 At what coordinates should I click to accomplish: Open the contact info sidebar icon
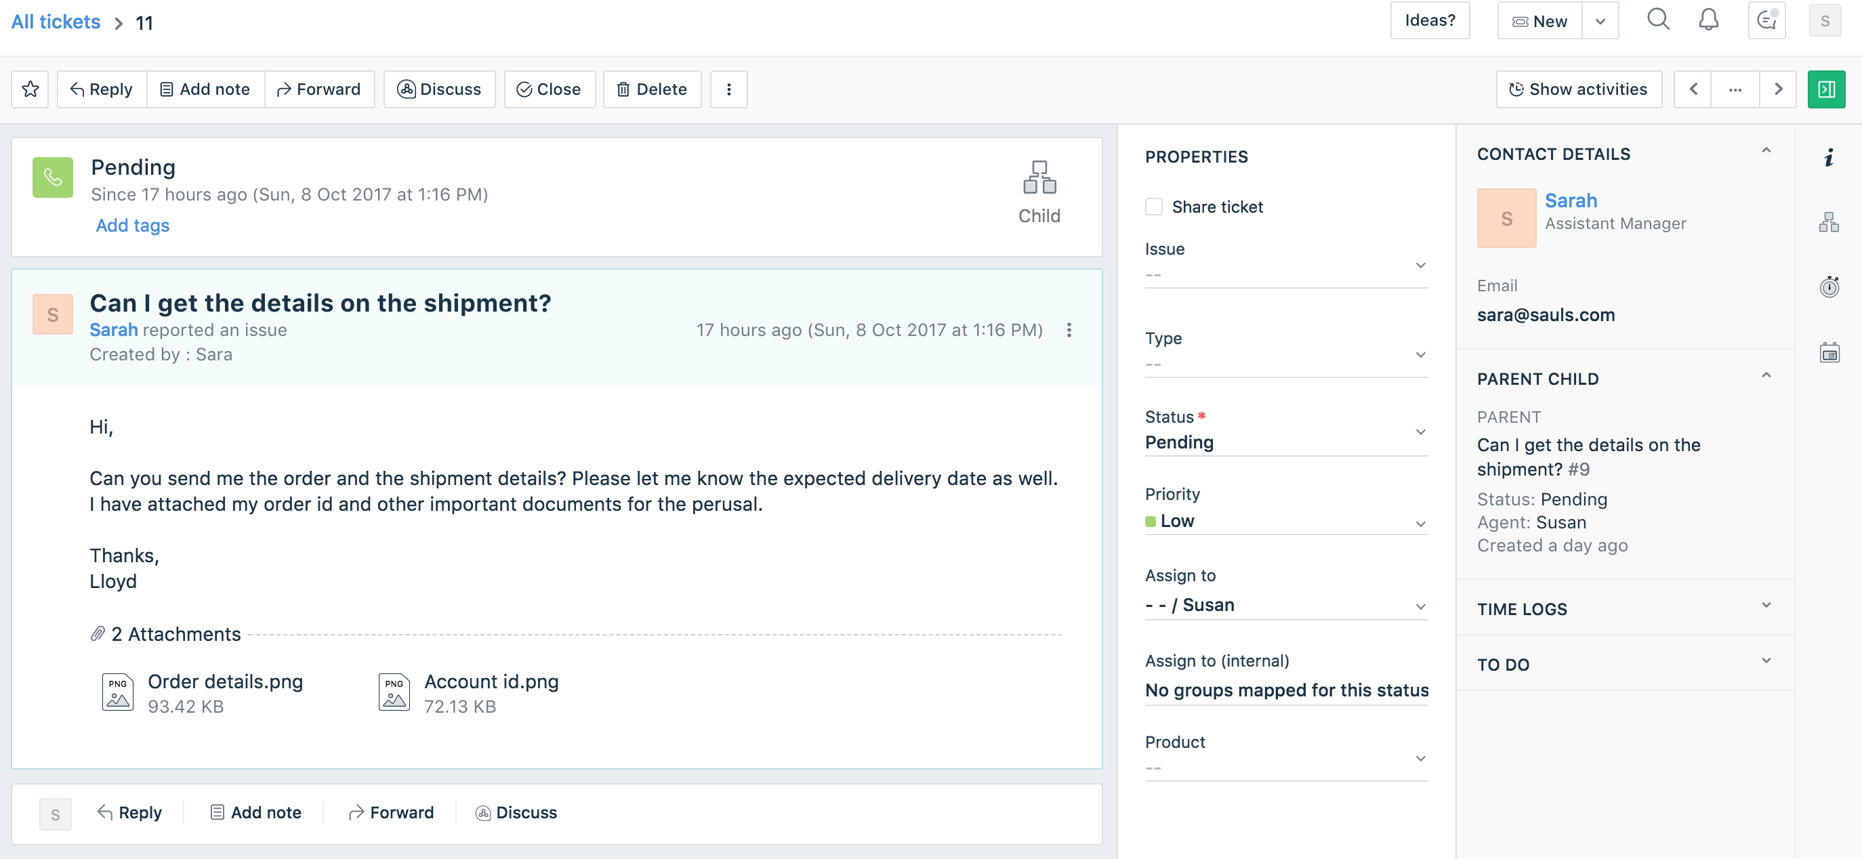(1829, 156)
